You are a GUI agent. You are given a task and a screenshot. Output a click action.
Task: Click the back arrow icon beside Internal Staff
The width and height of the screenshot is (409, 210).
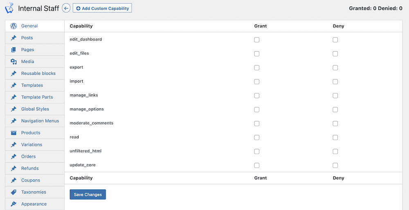[x=66, y=8]
